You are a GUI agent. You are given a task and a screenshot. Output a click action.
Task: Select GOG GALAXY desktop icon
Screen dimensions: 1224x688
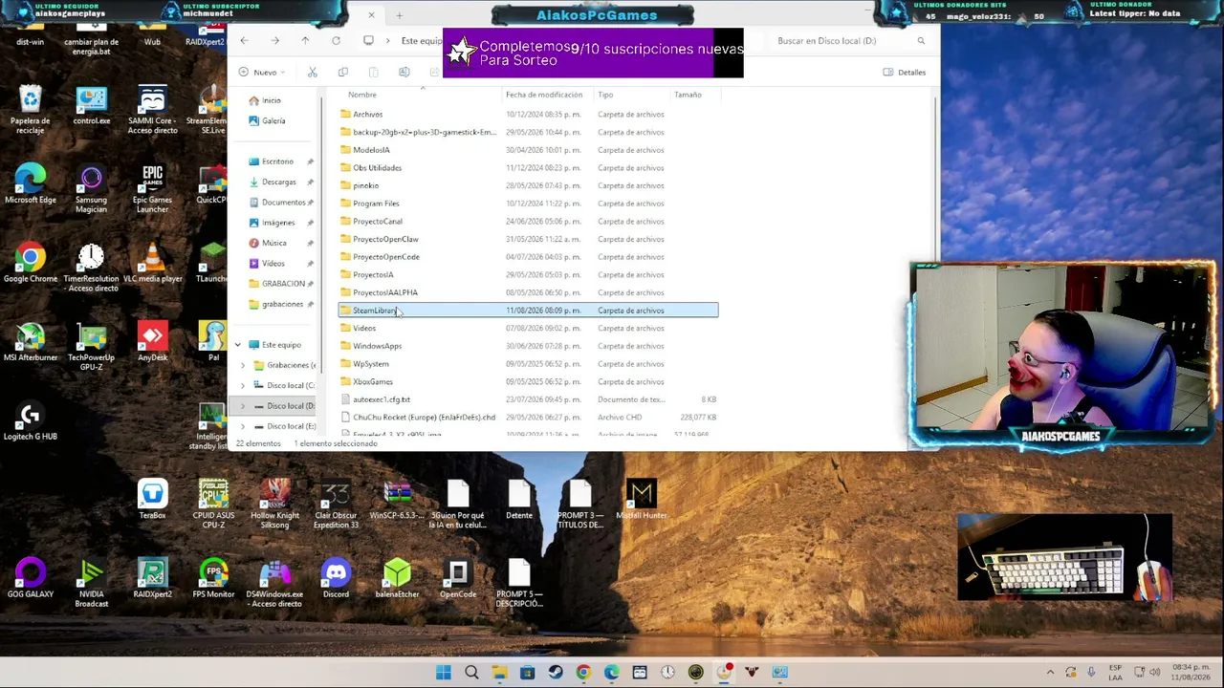(x=31, y=579)
